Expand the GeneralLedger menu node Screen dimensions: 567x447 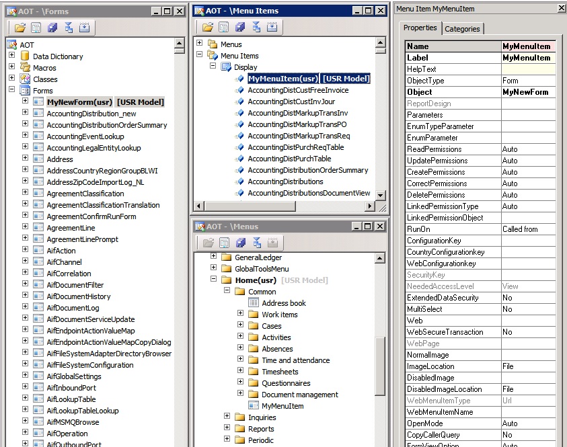click(213, 256)
